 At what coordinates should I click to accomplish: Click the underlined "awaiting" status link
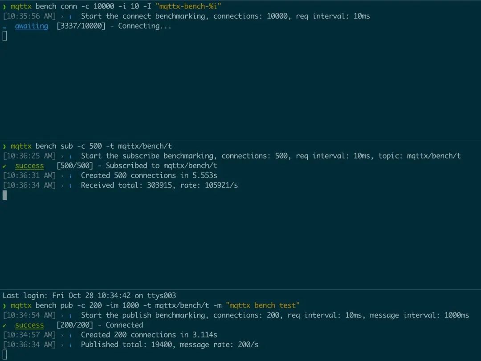pos(31,26)
